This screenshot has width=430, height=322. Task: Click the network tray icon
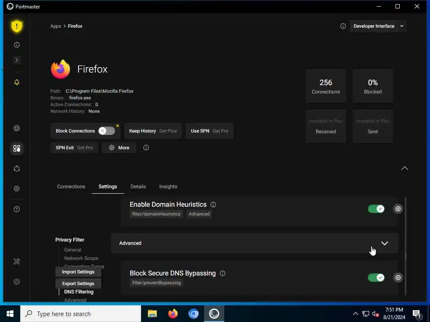pyautogui.click(x=366, y=314)
